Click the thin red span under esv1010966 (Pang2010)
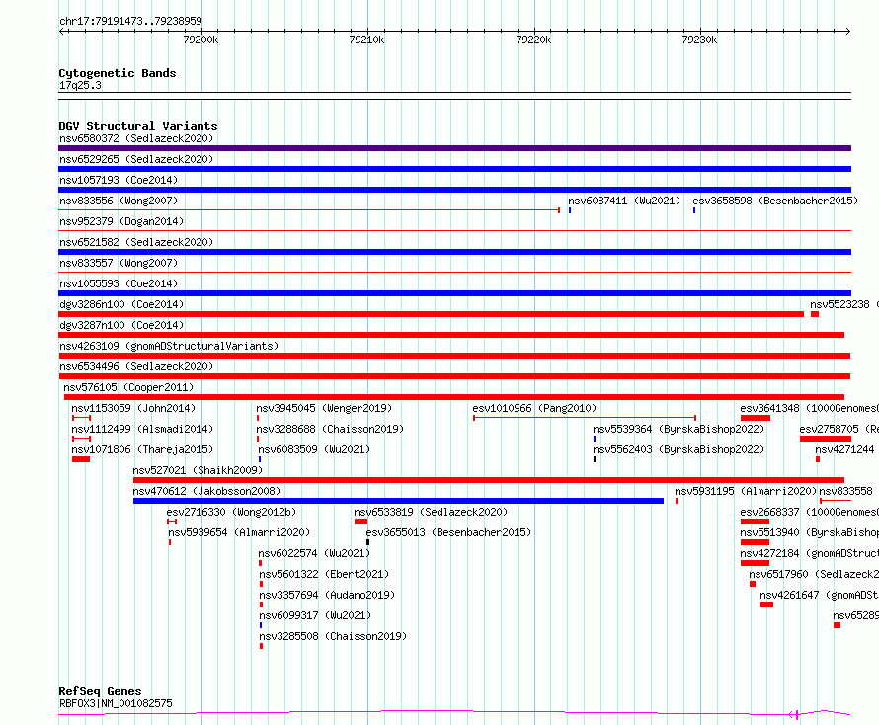 pos(585,418)
